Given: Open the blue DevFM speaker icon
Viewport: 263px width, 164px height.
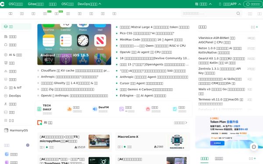Looking at the screenshot, I should 95,109.
